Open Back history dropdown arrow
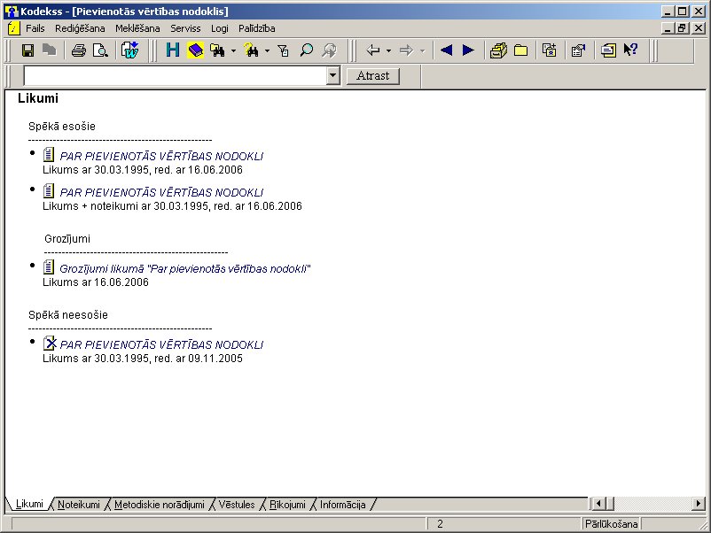 coord(388,50)
